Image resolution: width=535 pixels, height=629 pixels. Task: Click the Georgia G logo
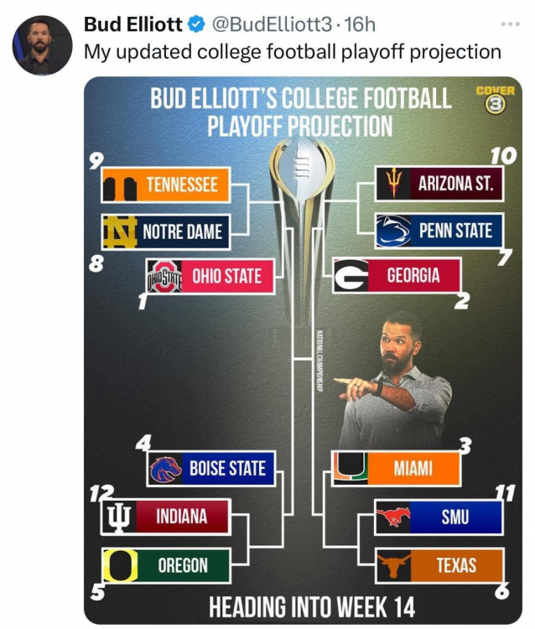(x=351, y=276)
